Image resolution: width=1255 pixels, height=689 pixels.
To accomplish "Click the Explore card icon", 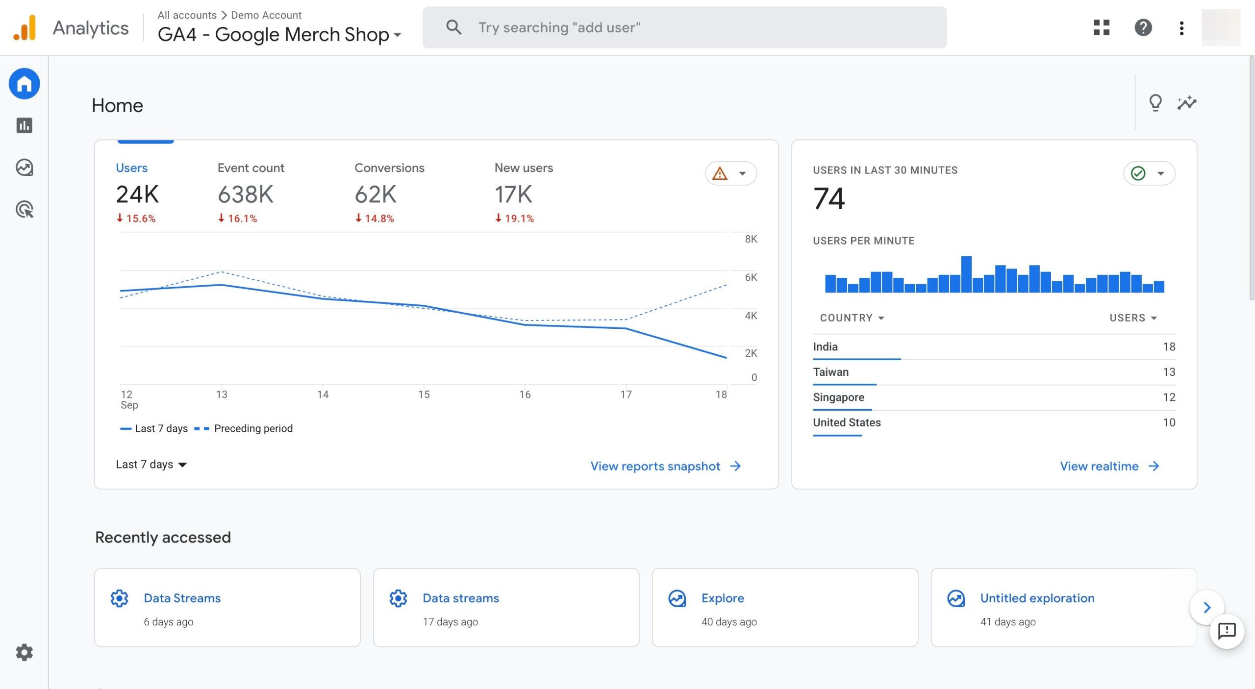I will pos(677,598).
